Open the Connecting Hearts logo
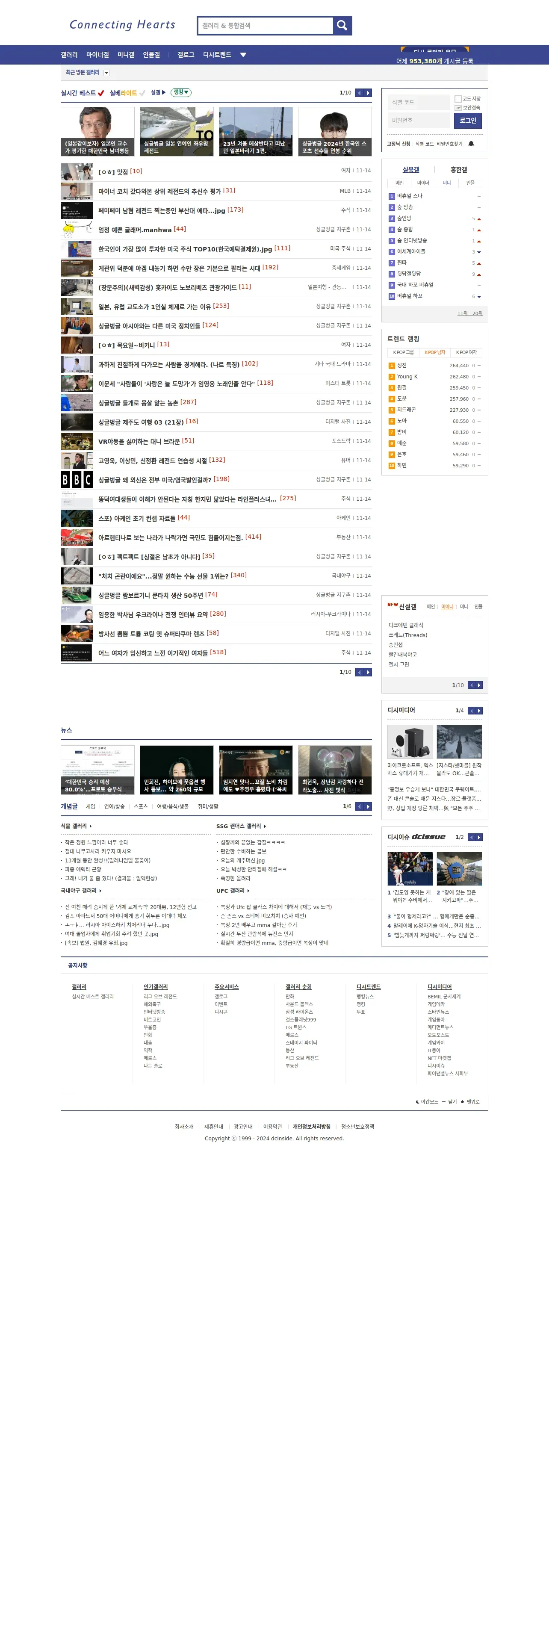Viewport: 549px width, 1647px height. pyautogui.click(x=122, y=25)
